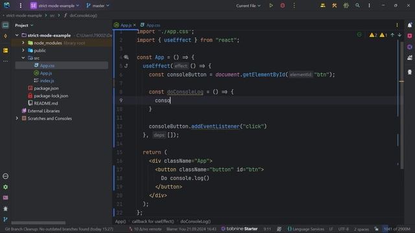Open the notifications bell icon

click(x=410, y=25)
